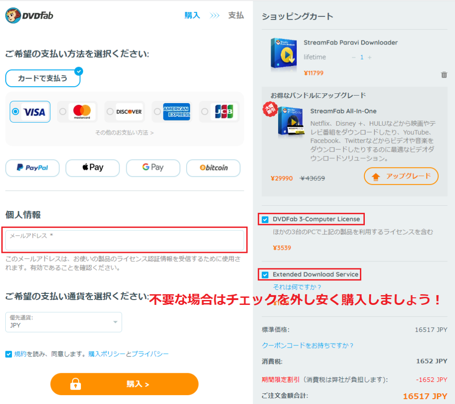Viewport: 455px width, 404px height.
Task: Delete StreamFab Paravi Downloader with trash icon
Action: pyautogui.click(x=444, y=75)
